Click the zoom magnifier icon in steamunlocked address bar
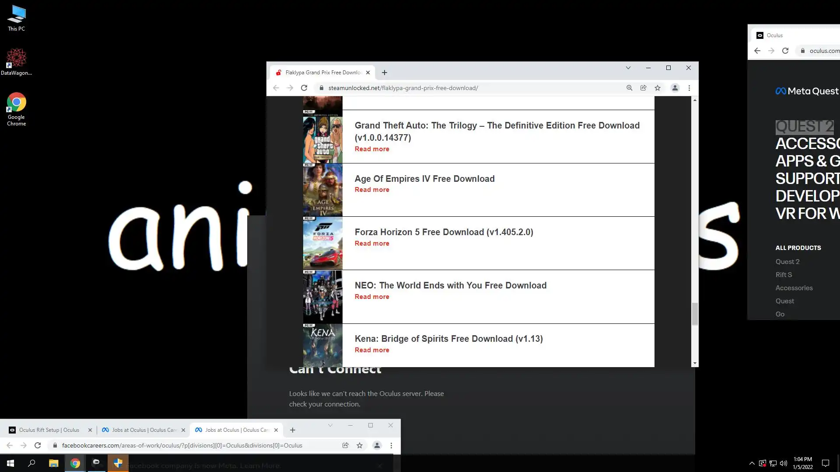Screen dimensions: 840x472 click(x=629, y=88)
